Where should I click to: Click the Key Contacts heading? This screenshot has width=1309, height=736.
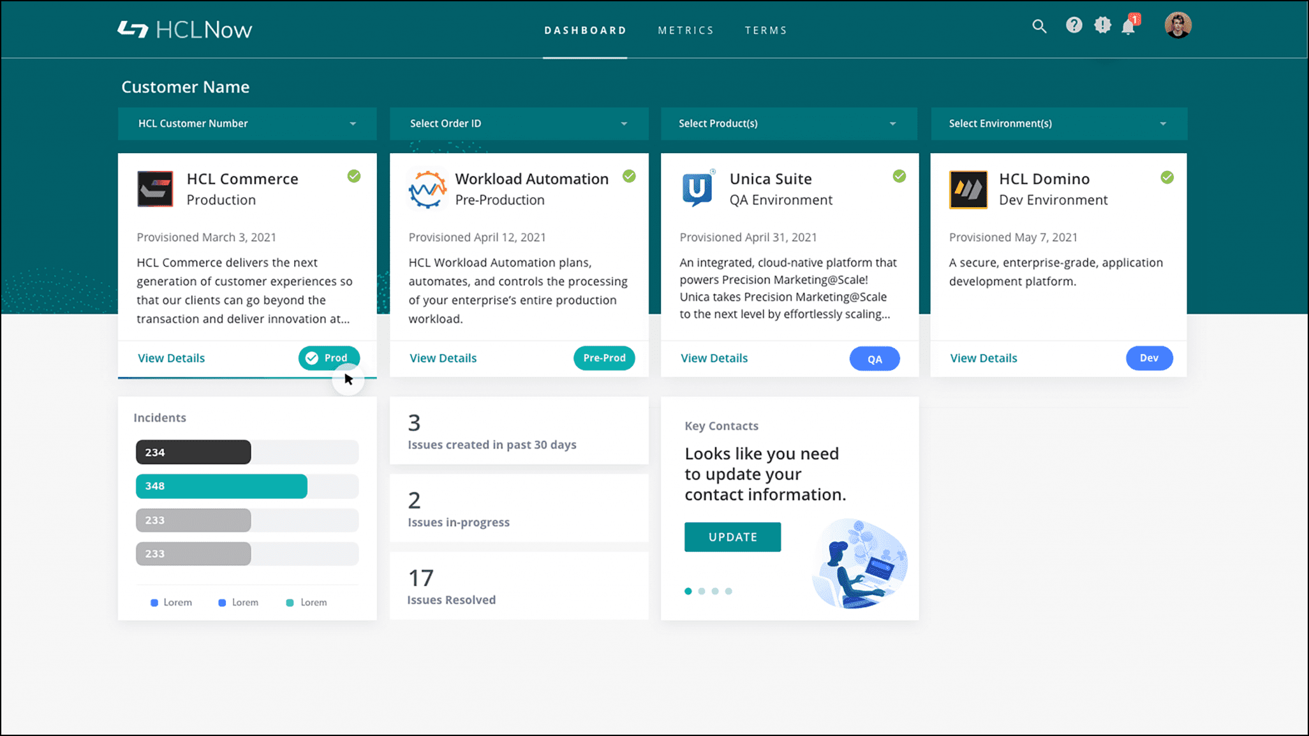(721, 426)
